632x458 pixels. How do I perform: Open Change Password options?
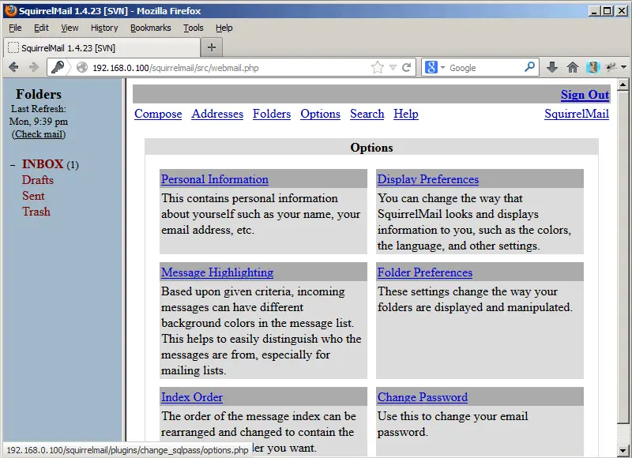click(423, 397)
